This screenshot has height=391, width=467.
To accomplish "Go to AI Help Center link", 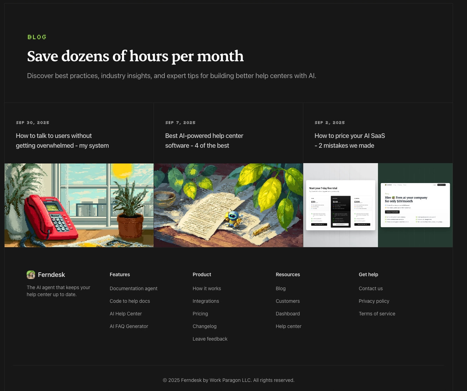I will 126,314.
